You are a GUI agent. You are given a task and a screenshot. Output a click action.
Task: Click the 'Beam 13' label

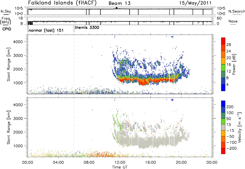[x=119, y=3]
